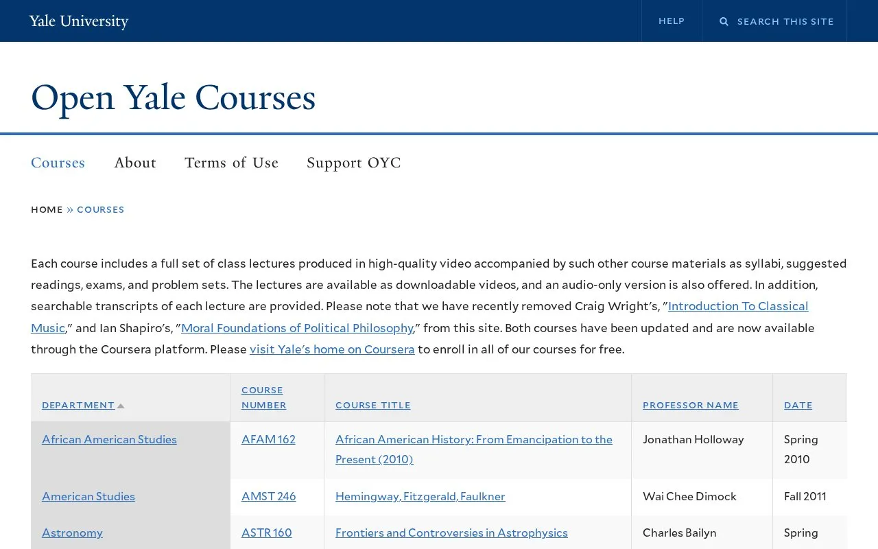Click Search This Site field
Screen dimensions: 878x549
785,21
